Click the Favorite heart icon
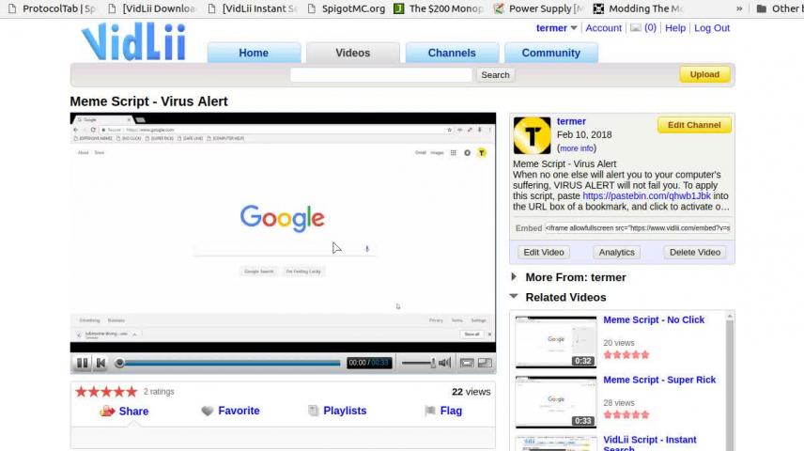The height and width of the screenshot is (451, 804). (x=208, y=411)
